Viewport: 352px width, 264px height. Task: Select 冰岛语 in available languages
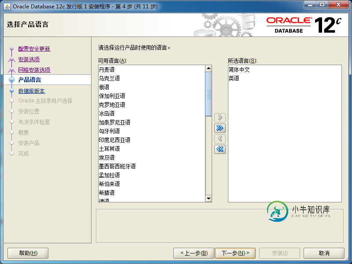152,114
